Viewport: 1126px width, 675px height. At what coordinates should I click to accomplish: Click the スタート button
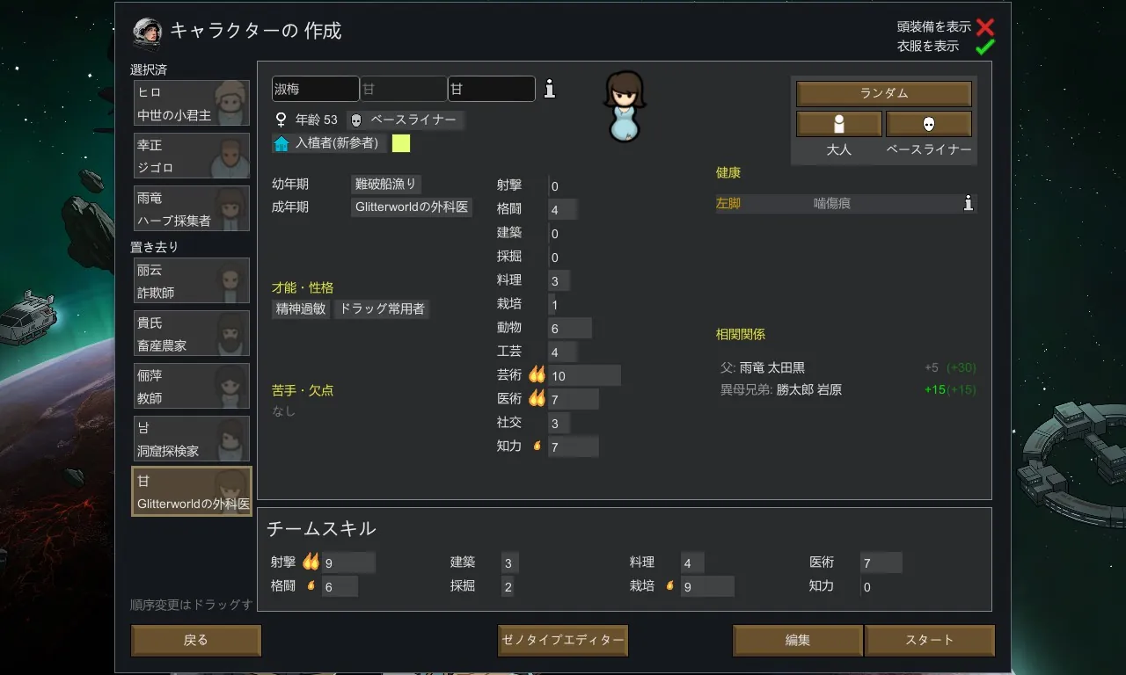coord(930,641)
